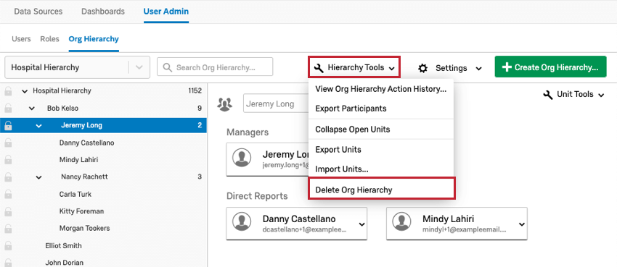Toggle lock icon on Jeremy Long row
The image size is (617, 267).
pos(8,125)
